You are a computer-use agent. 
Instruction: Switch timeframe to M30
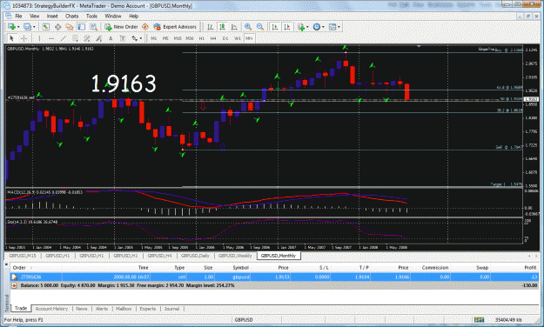click(190, 38)
